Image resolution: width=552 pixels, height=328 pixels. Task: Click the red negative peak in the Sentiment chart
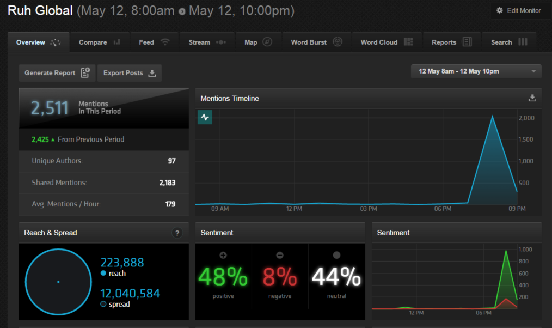[506, 299]
